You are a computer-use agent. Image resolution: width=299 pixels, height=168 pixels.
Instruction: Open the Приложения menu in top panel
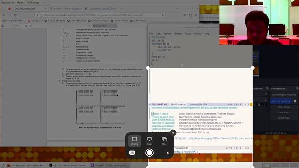(x=8, y=3)
